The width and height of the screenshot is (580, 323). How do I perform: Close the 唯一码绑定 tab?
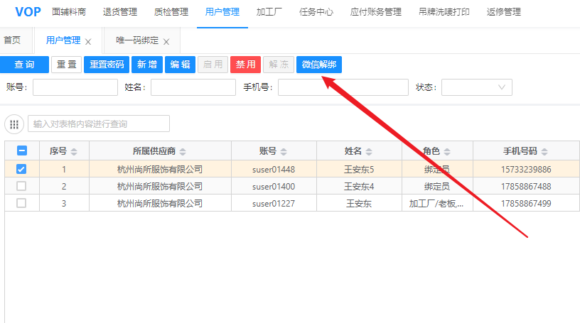(x=166, y=42)
